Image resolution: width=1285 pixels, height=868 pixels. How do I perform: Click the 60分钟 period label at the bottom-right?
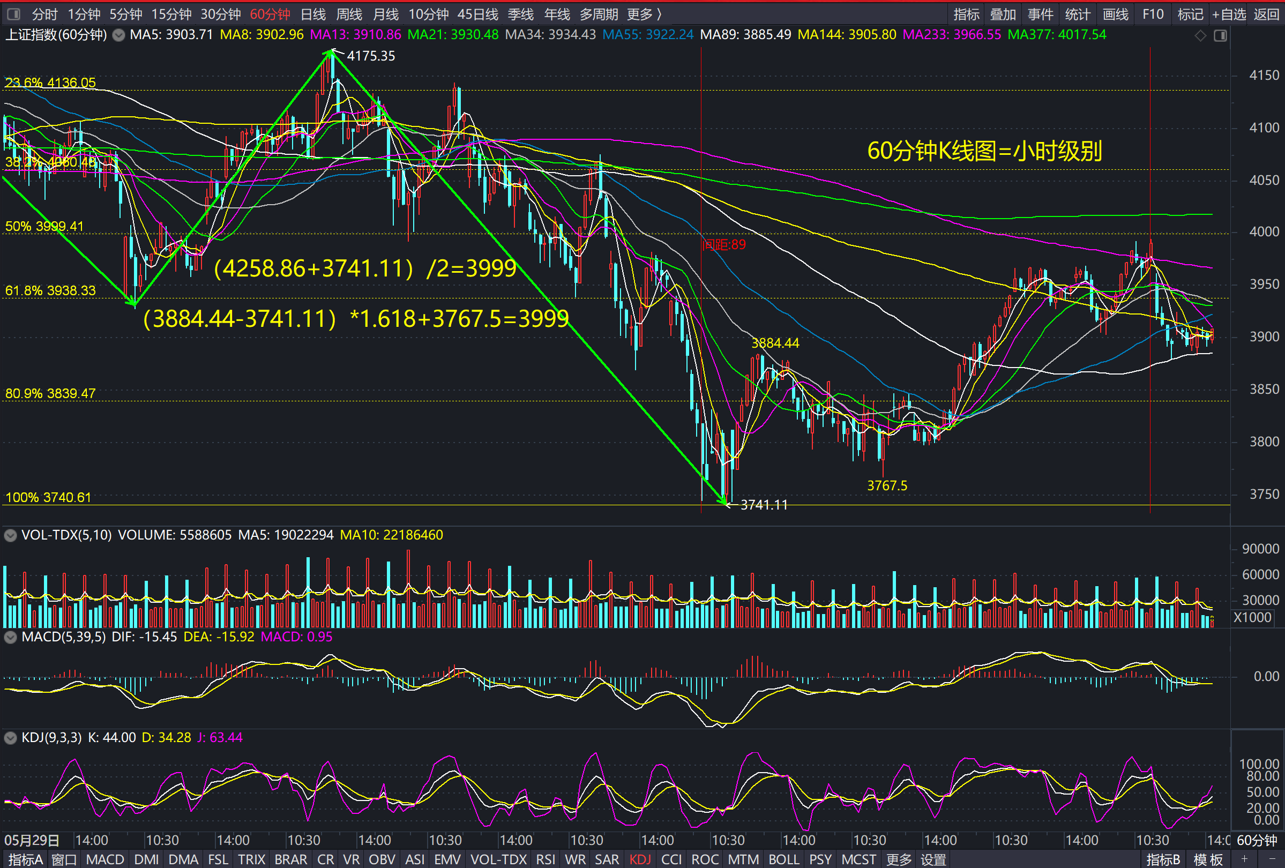(1257, 840)
